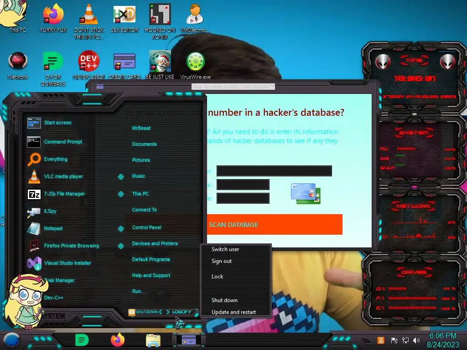Click the Firefox taskbar icon

tap(118, 340)
